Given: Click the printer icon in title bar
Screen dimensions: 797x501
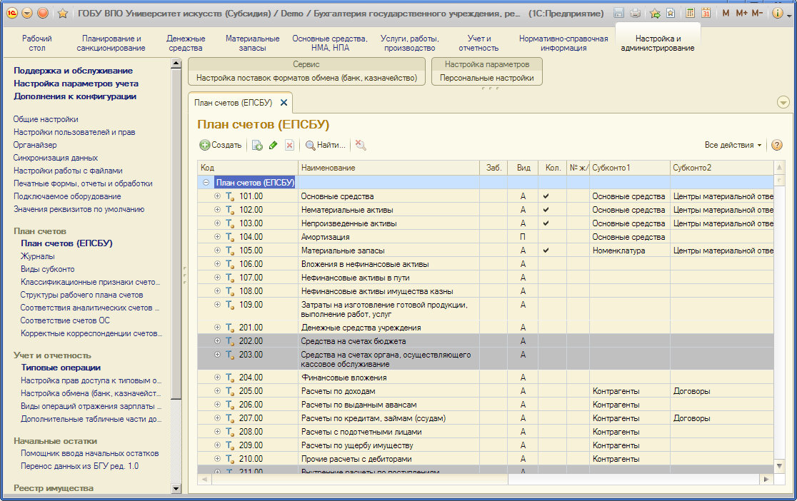Looking at the screenshot, I should [x=635, y=14].
